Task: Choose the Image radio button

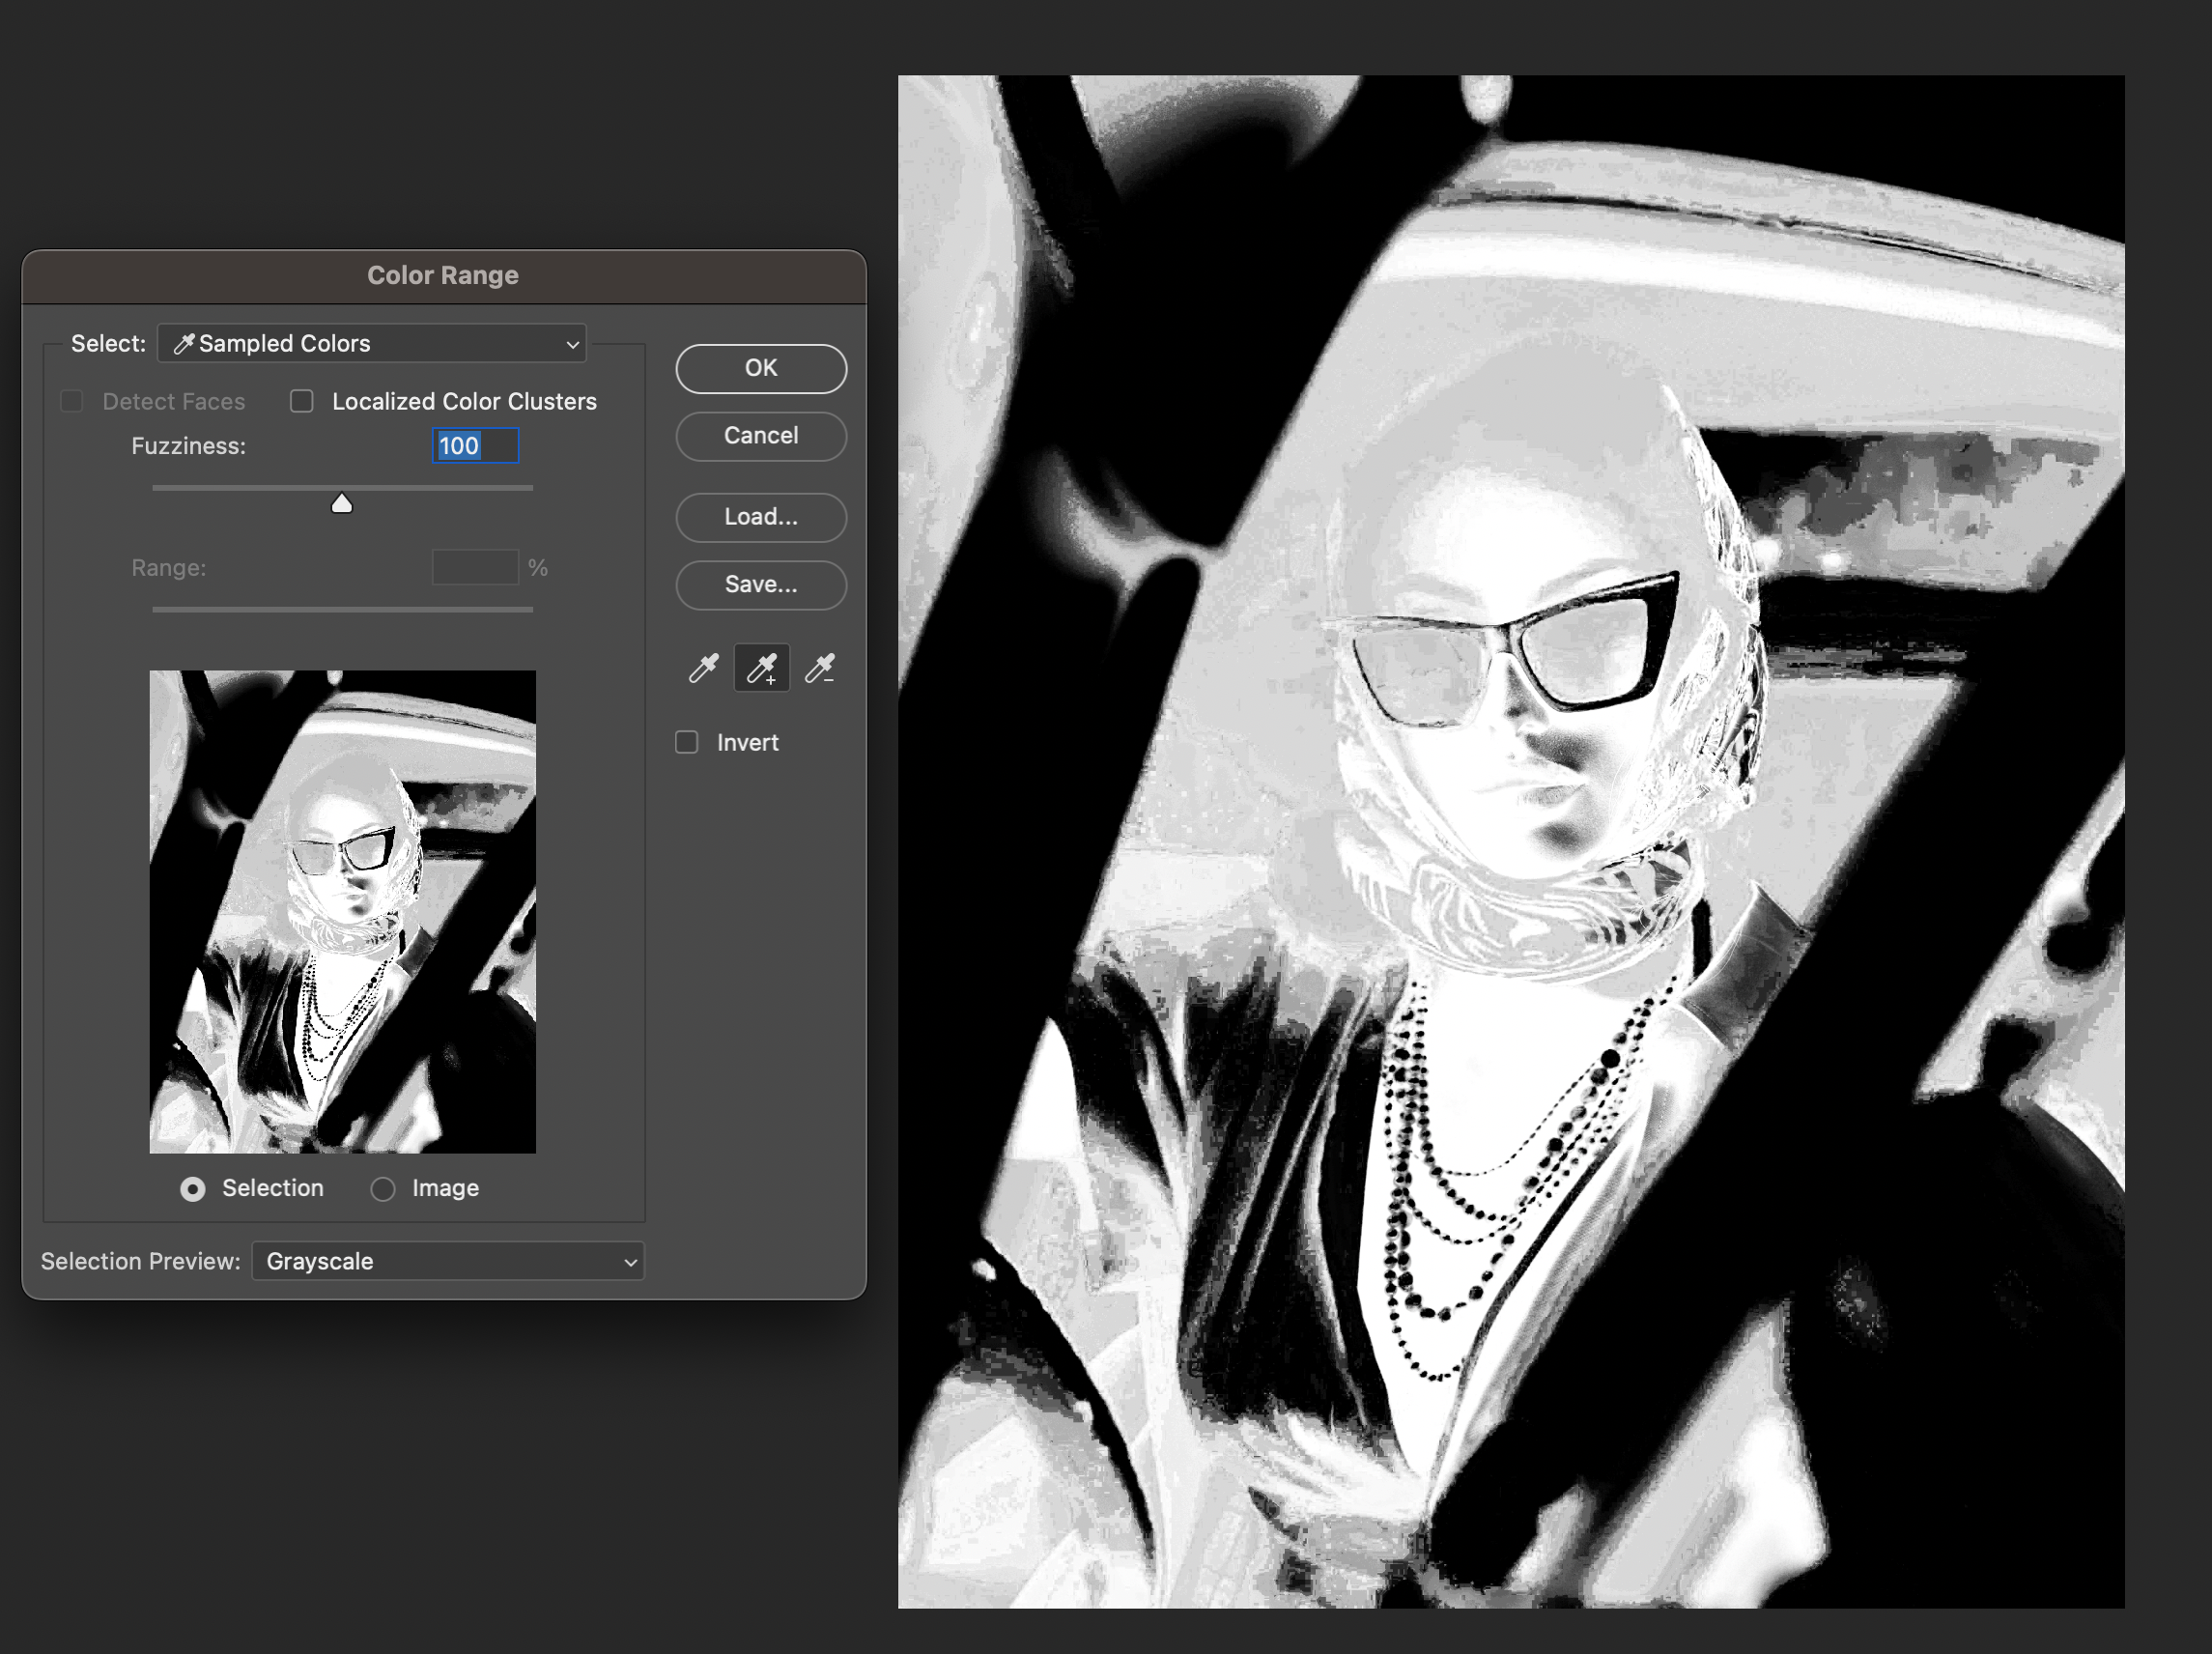Action: [x=383, y=1189]
